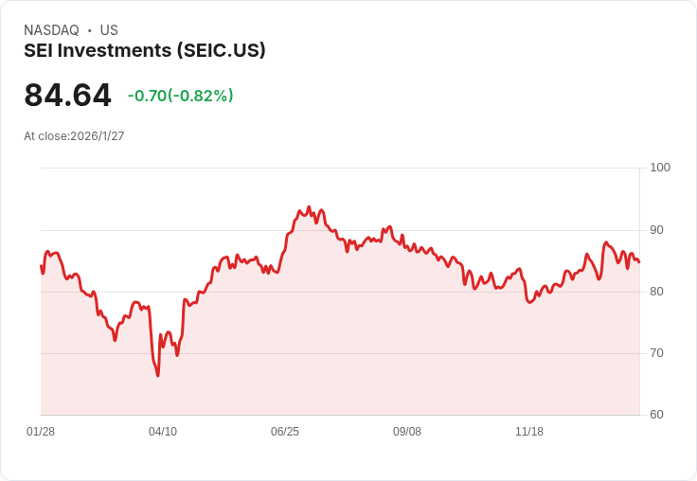
Task: Click the 100 y-axis label
Action: [x=659, y=168]
